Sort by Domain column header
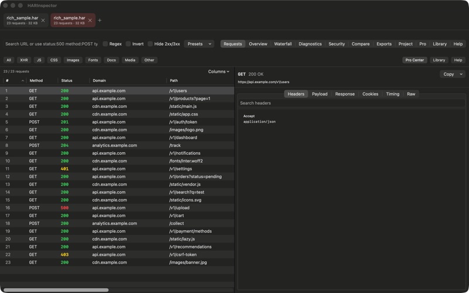This screenshot has width=469, height=293. [x=99, y=81]
